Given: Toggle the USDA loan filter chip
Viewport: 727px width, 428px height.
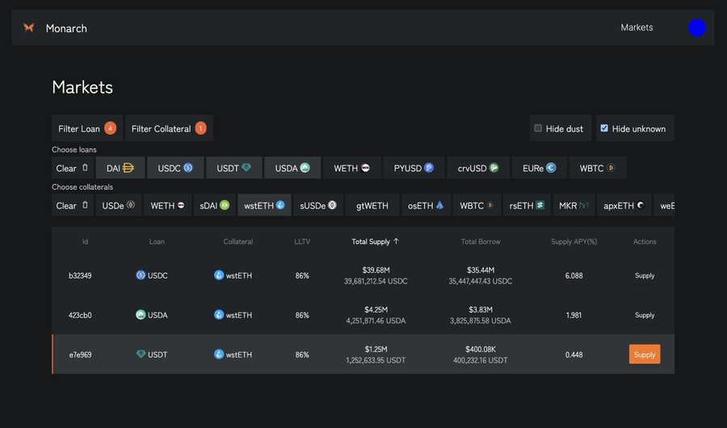Looking at the screenshot, I should pyautogui.click(x=292, y=168).
